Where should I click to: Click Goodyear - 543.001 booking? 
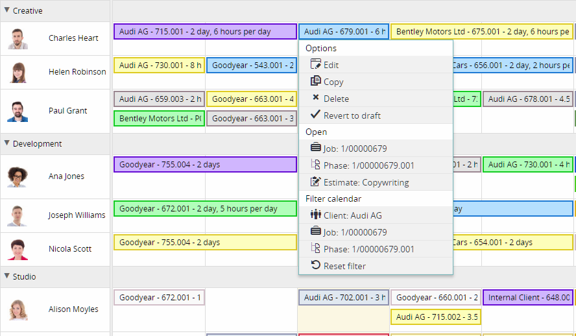(x=252, y=66)
